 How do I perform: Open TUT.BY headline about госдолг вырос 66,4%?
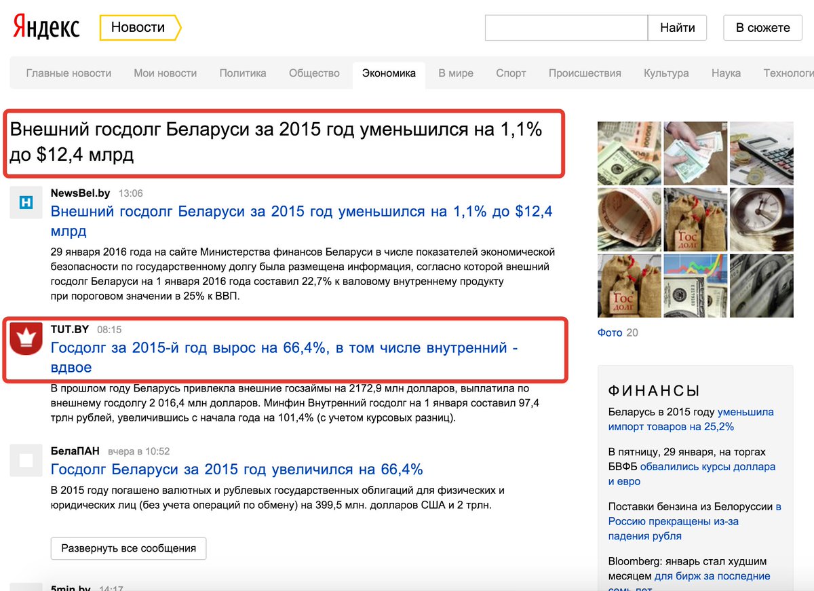pos(284,358)
